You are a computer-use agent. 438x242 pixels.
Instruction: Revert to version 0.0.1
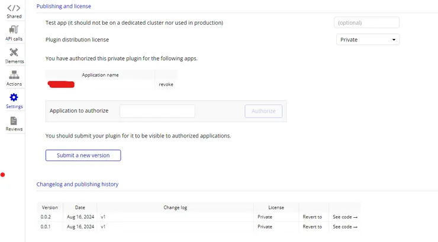[313, 227]
